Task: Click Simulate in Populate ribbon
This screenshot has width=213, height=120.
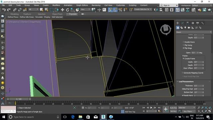Action: click(x=39, y=17)
